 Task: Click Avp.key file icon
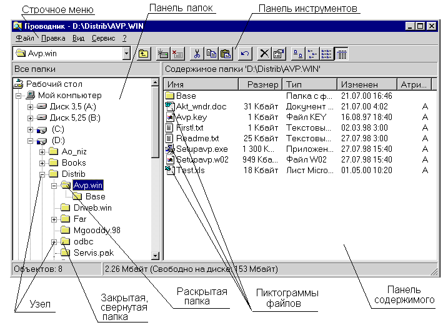pyautogui.click(x=170, y=117)
